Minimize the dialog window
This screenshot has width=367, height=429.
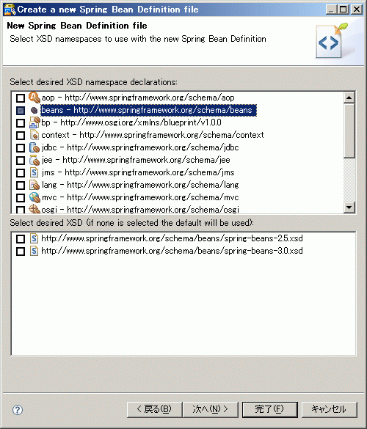click(x=331, y=10)
